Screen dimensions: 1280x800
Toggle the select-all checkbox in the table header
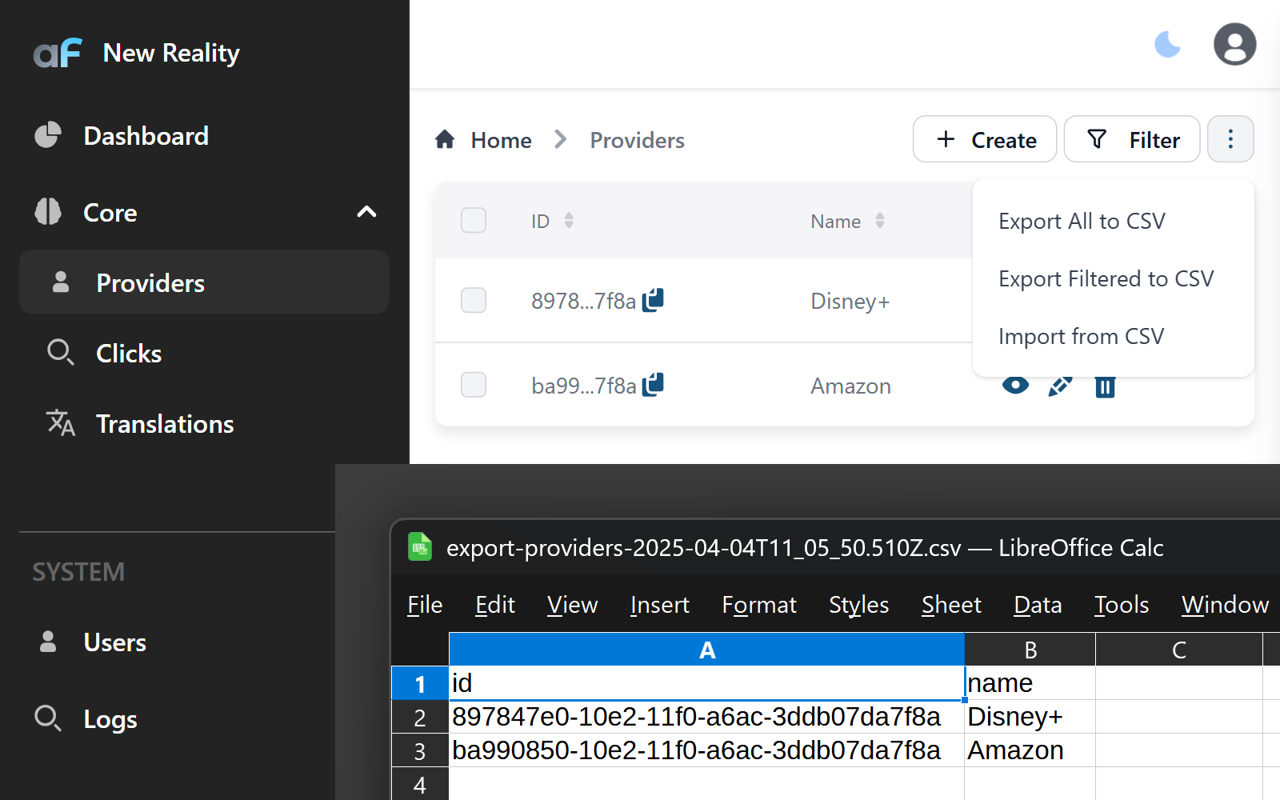coord(474,220)
